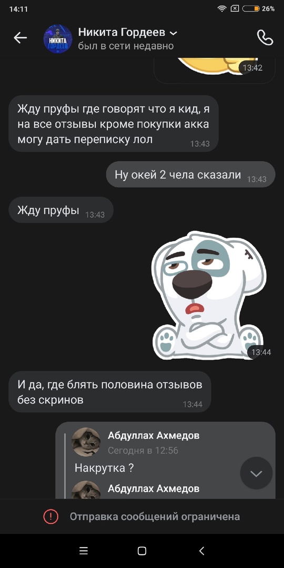Tap the Android home square button
This screenshot has height=568, width=284.
click(x=142, y=551)
